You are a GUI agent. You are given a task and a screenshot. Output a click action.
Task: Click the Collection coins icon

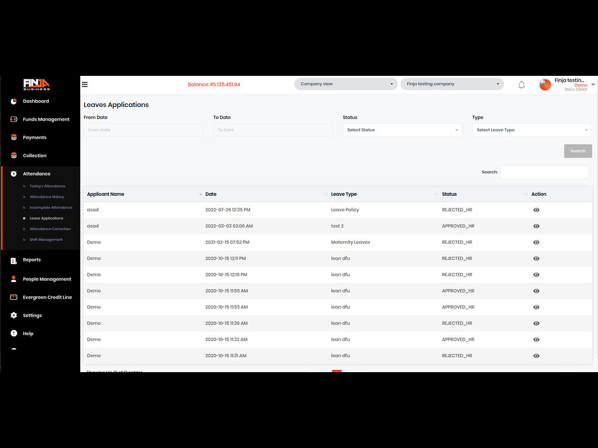14,155
